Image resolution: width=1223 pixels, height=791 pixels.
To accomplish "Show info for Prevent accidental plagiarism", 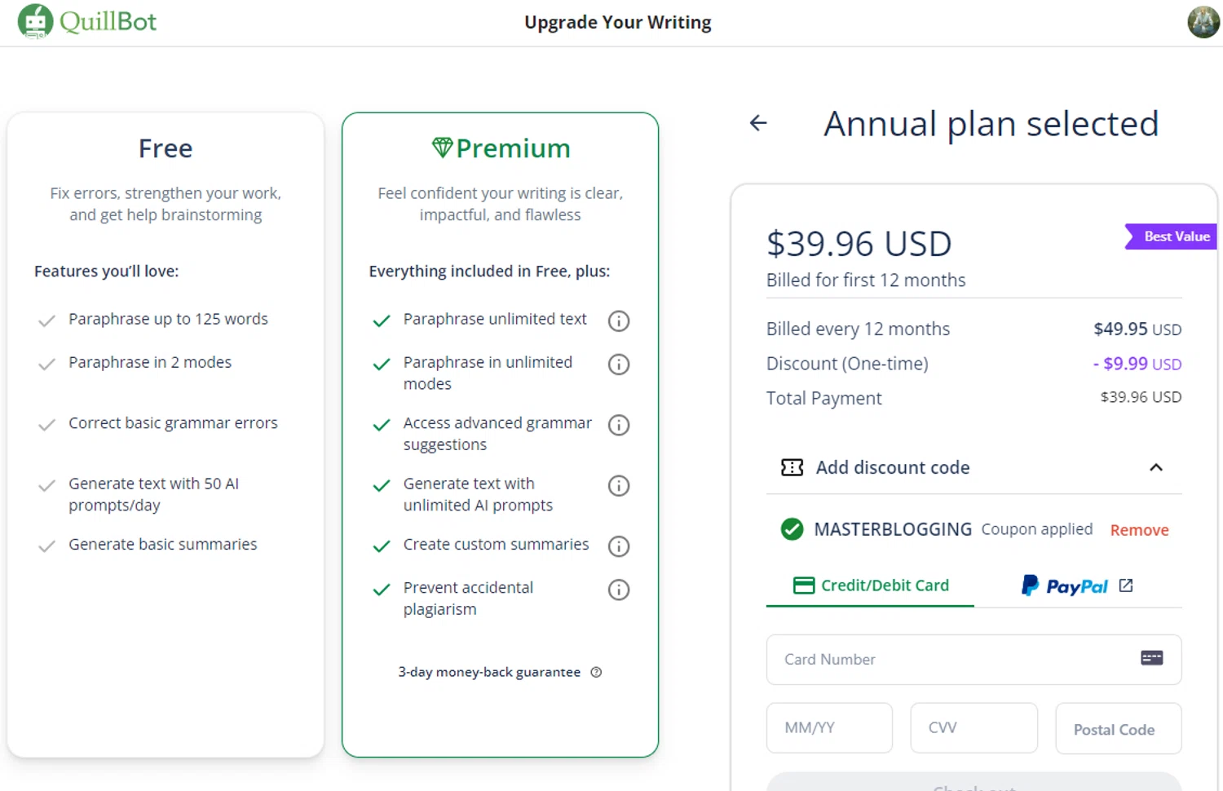I will click(x=619, y=590).
